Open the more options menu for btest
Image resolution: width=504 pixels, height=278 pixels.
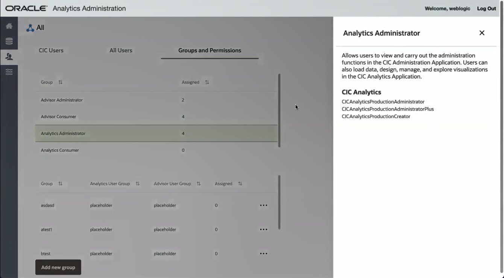click(264, 254)
